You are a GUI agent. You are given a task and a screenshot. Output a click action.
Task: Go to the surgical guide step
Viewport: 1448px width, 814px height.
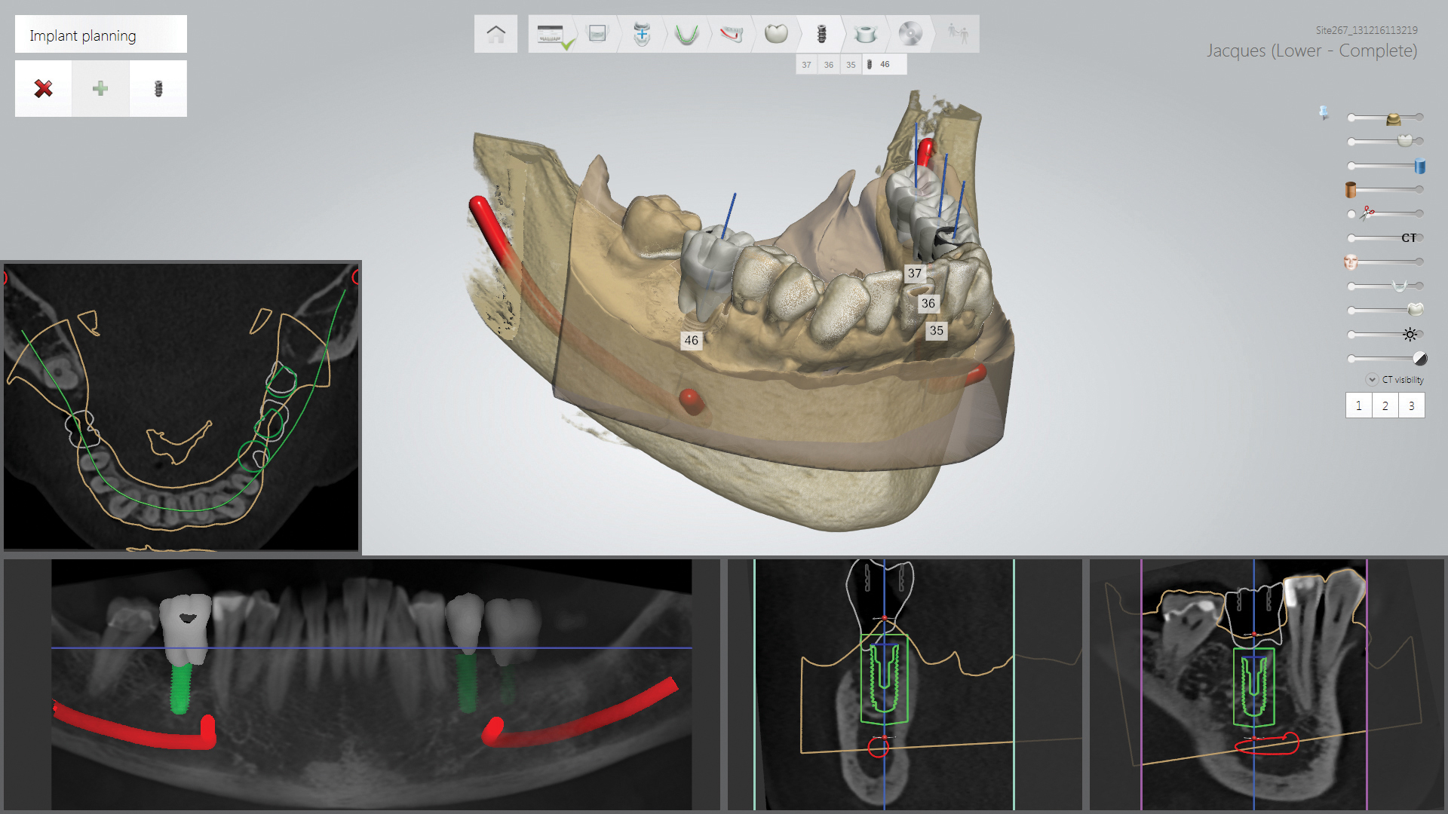(x=866, y=34)
